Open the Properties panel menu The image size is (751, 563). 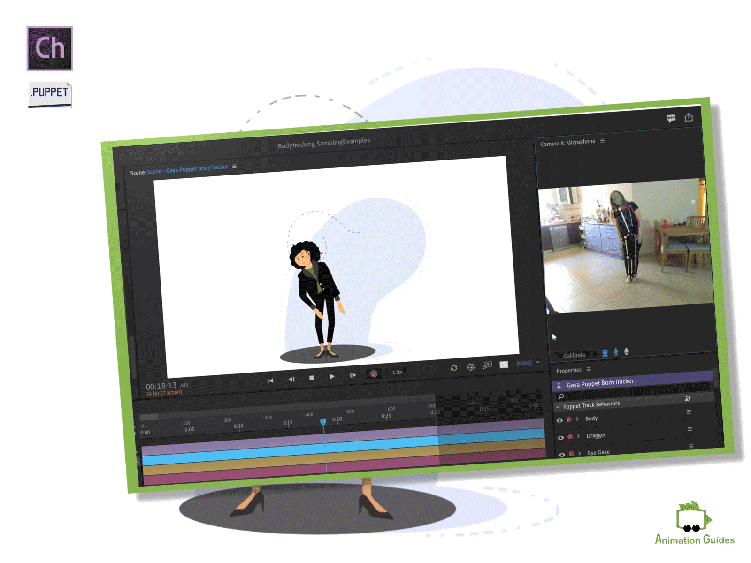coord(589,369)
